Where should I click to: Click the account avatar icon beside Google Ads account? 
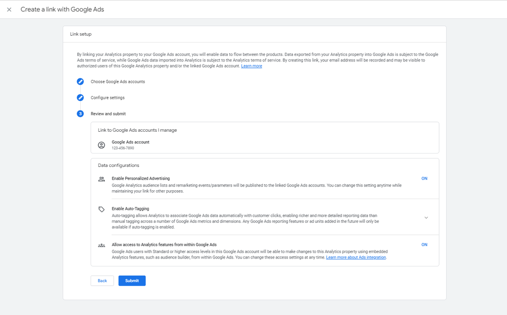click(101, 145)
